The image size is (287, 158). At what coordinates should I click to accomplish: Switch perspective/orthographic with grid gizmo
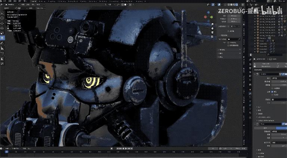(212, 37)
